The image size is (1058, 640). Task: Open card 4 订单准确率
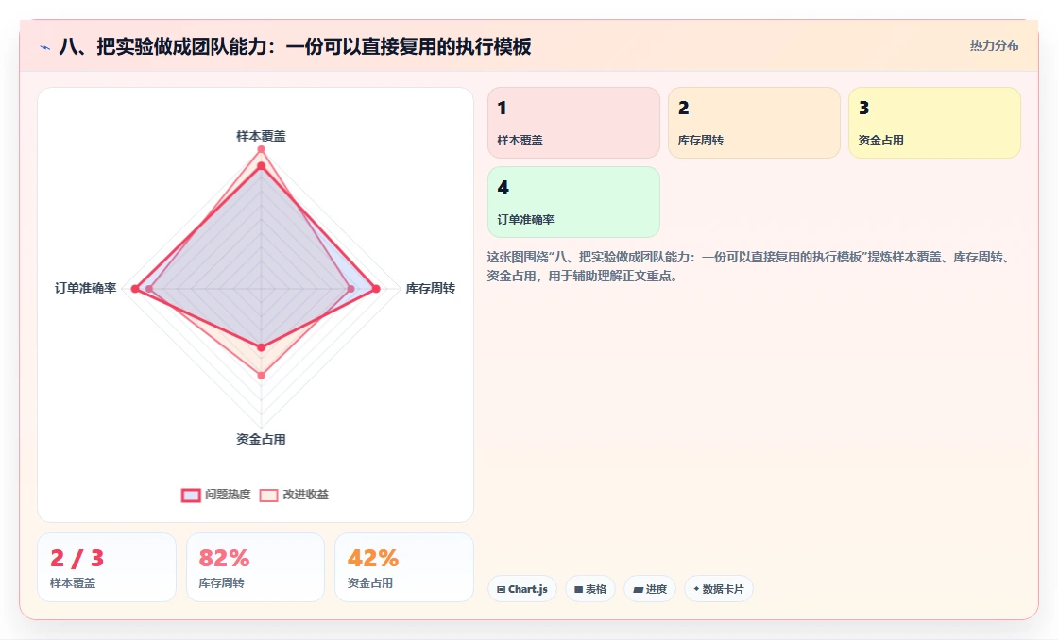point(573,202)
